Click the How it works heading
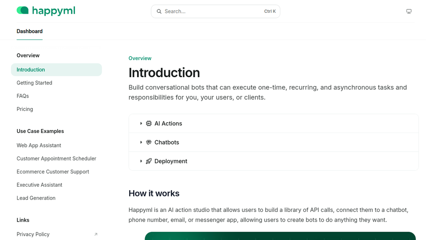Image resolution: width=426 pixels, height=240 pixels. tap(154, 193)
